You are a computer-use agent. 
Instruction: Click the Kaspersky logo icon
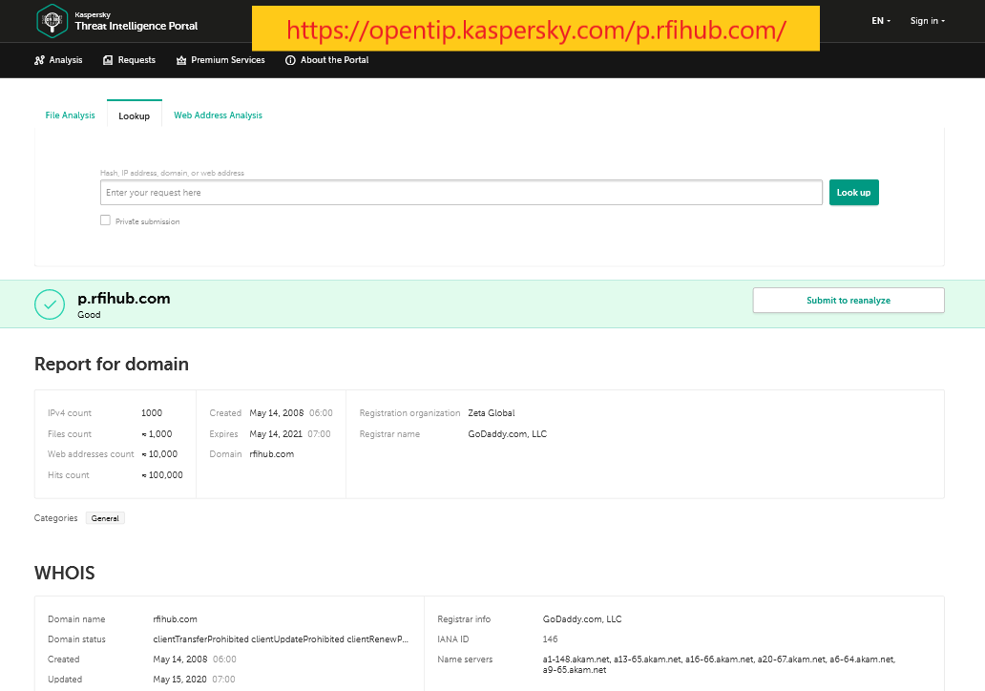[x=52, y=21]
